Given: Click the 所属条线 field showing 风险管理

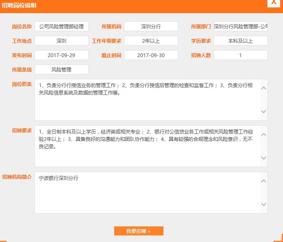Looking at the screenshot, I should coord(62,70).
